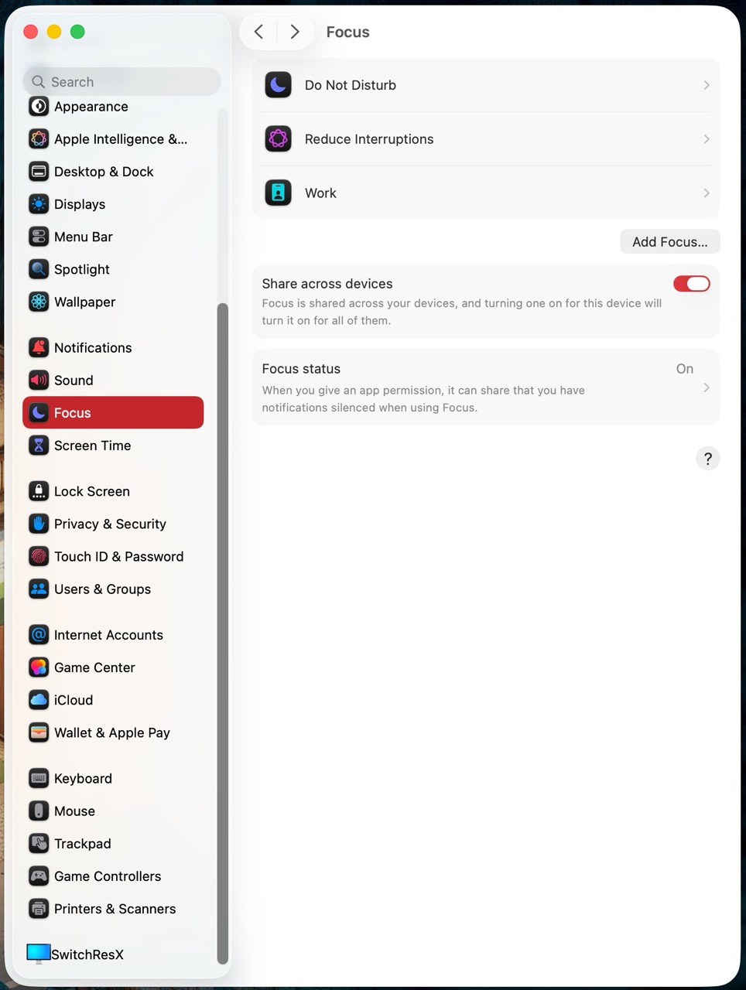Click the 'Desktop & Dock' label
Image resolution: width=746 pixels, height=990 pixels.
pos(104,172)
